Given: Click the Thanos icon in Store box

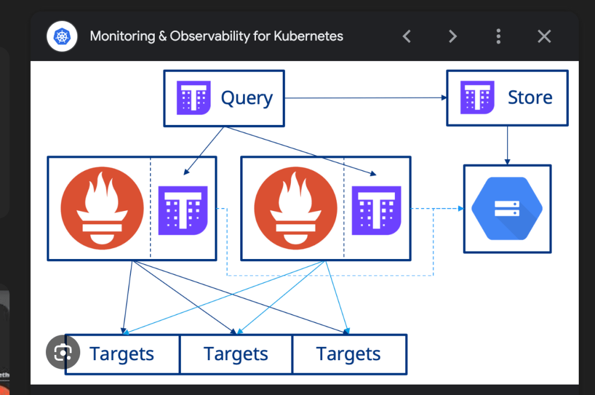Looking at the screenshot, I should coord(477,98).
